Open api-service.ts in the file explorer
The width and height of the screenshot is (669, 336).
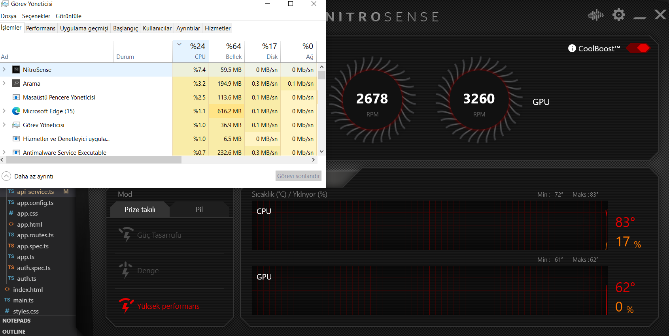point(36,192)
